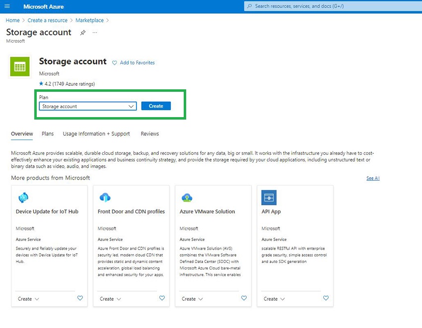The image size is (422, 328).
Task: Click the Front Door and CDN profiles icon
Action: pos(105,197)
